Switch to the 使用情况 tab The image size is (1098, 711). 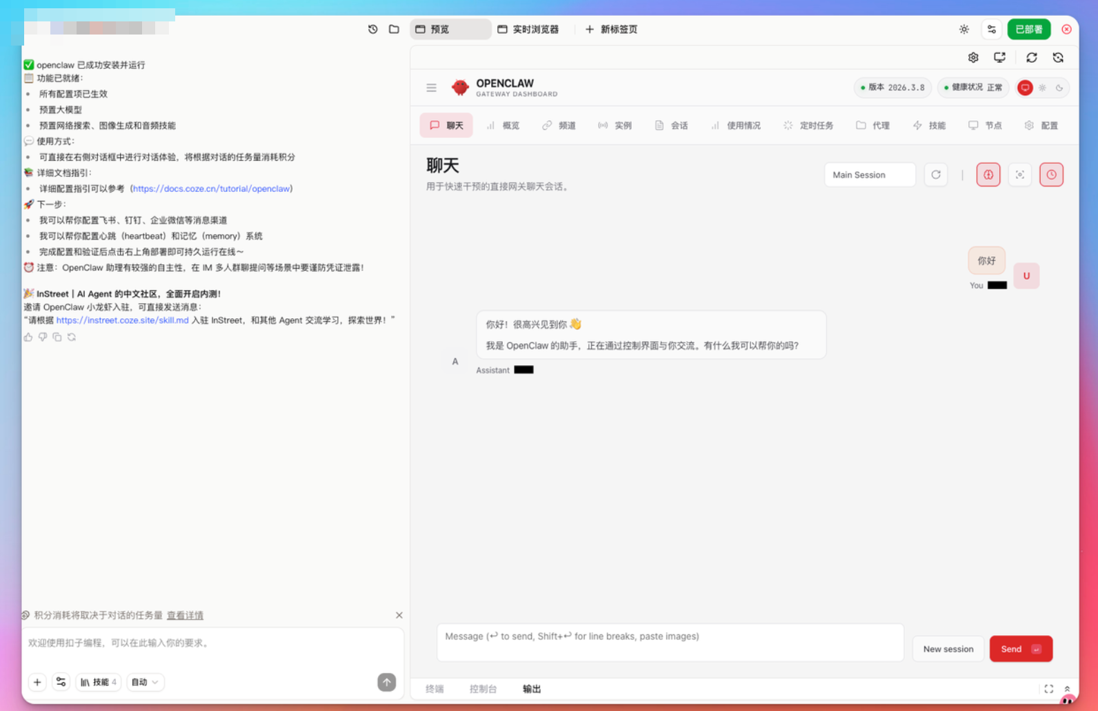(736, 125)
